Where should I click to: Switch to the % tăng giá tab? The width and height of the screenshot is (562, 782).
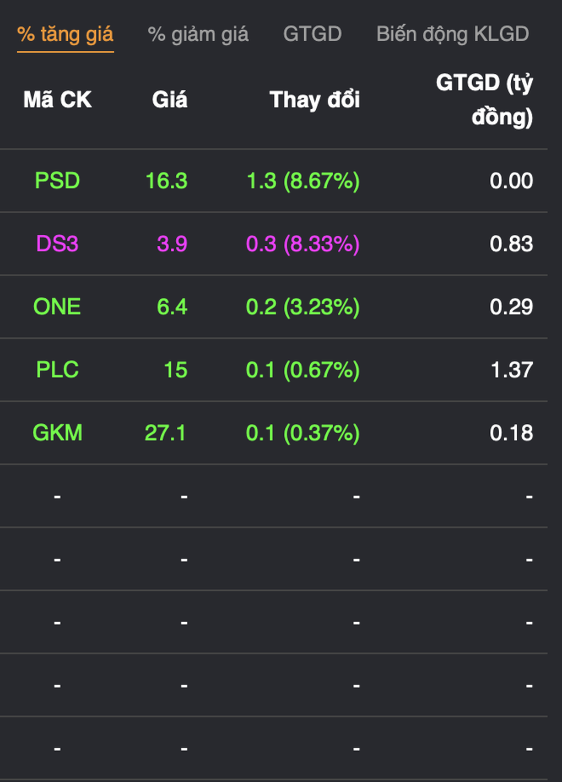[65, 35]
